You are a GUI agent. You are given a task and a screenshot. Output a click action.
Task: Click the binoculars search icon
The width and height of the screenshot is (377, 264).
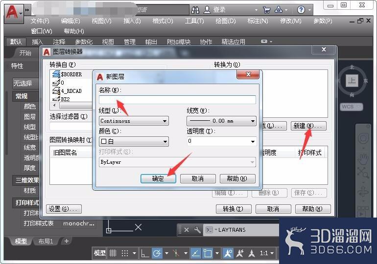pos(195,10)
